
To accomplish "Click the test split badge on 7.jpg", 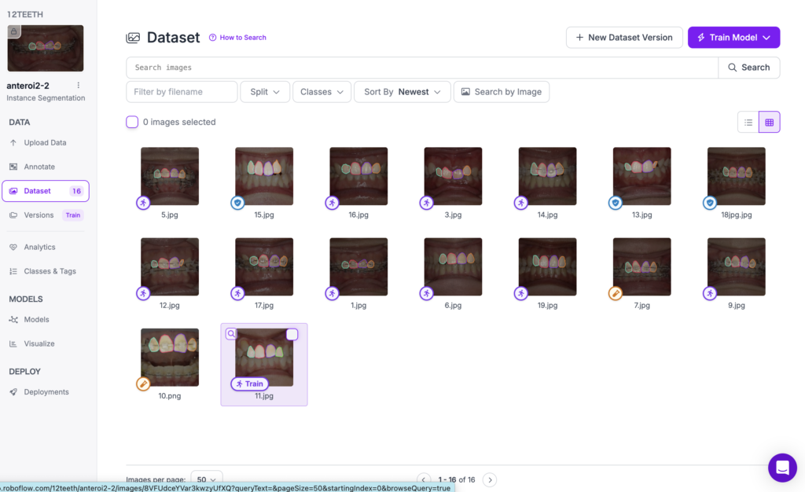I will (616, 293).
